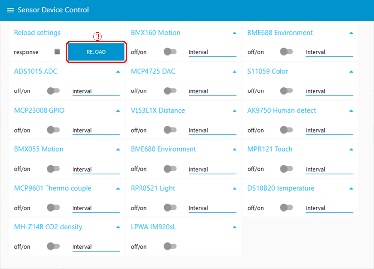
Task: Switch on the LPWA IM920sL toggle
Action: click(x=170, y=246)
